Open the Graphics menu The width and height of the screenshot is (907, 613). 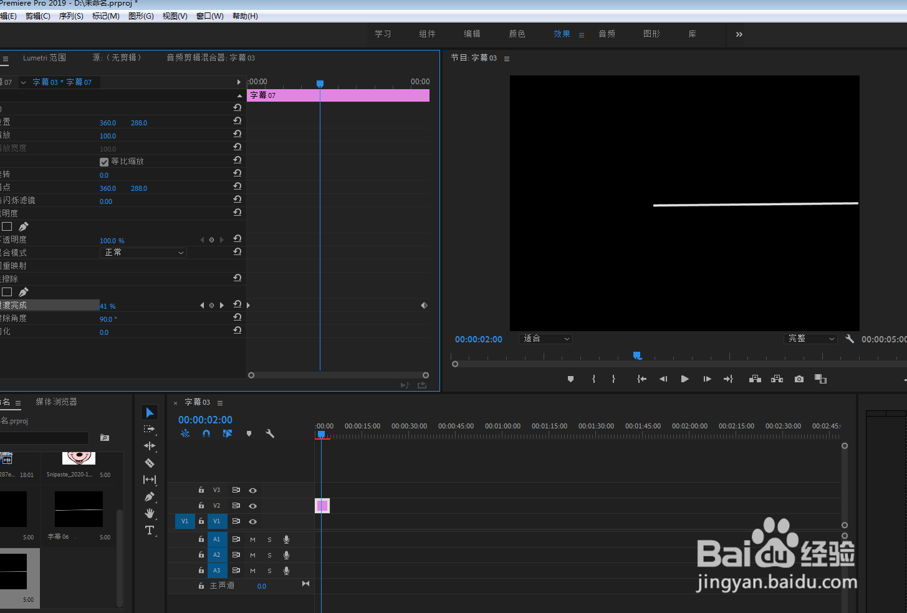point(141,16)
